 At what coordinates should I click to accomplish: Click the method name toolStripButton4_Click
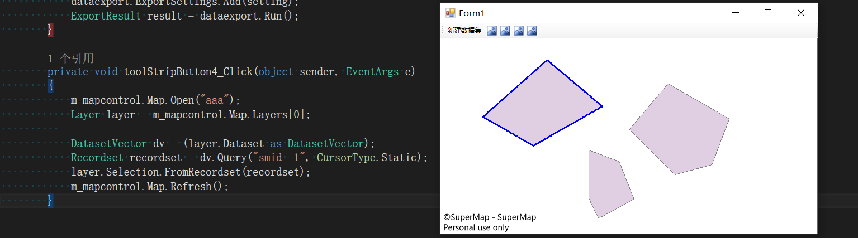click(x=189, y=72)
